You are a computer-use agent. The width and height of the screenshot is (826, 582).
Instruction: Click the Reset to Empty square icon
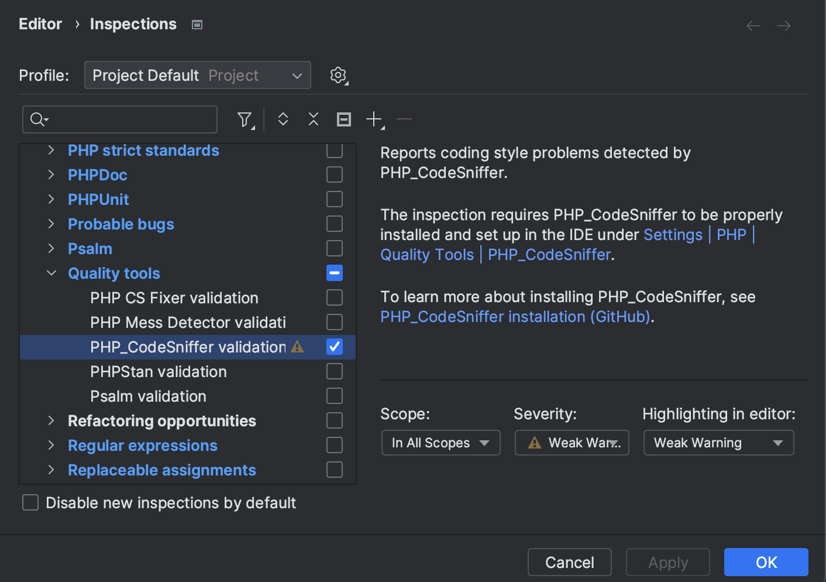[x=344, y=119]
